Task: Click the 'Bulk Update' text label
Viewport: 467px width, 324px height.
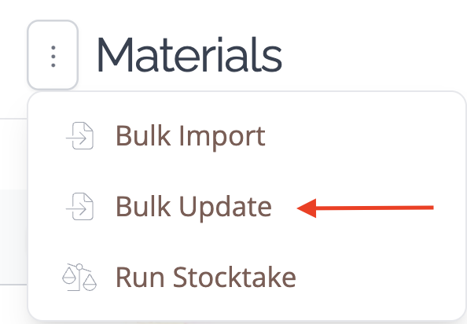Action: tap(193, 208)
